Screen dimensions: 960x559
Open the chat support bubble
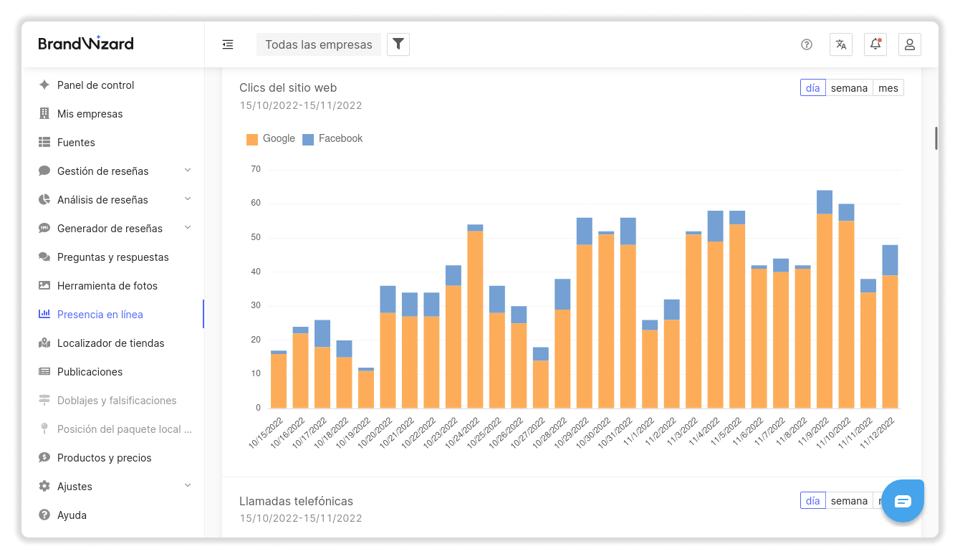[x=903, y=501]
